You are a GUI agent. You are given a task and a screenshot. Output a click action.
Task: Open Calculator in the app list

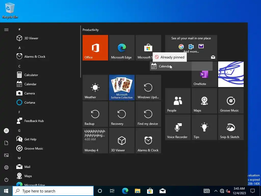click(x=47, y=75)
